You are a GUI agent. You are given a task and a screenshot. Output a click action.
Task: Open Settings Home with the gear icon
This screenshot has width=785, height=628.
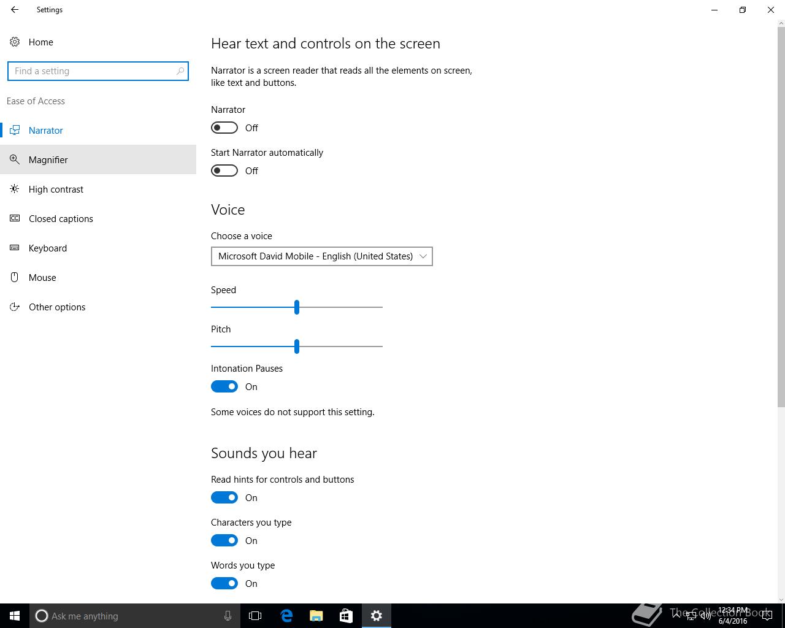pyautogui.click(x=15, y=42)
